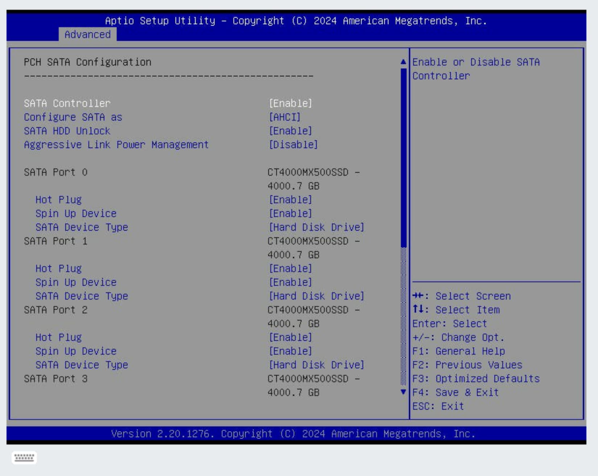Toggle Spin Up Device value for Port 0

click(290, 213)
